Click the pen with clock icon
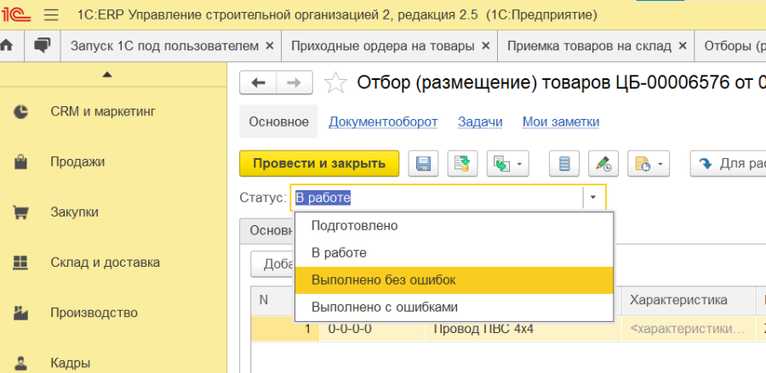Viewport: 766px width, 373px height. click(x=603, y=163)
